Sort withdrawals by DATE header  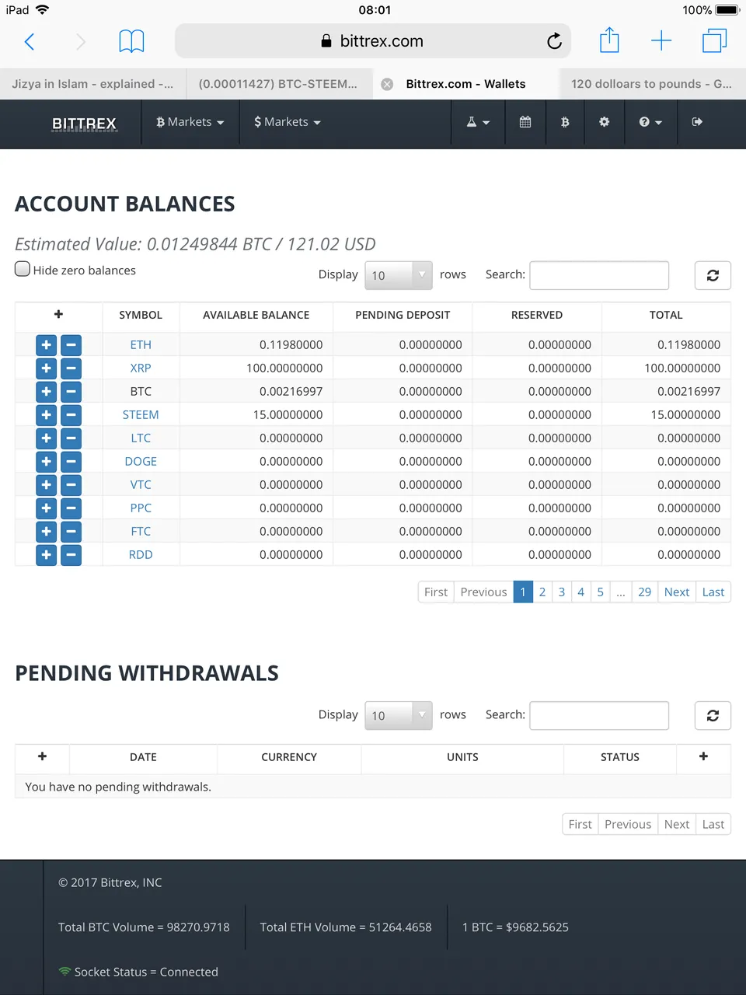pos(143,757)
